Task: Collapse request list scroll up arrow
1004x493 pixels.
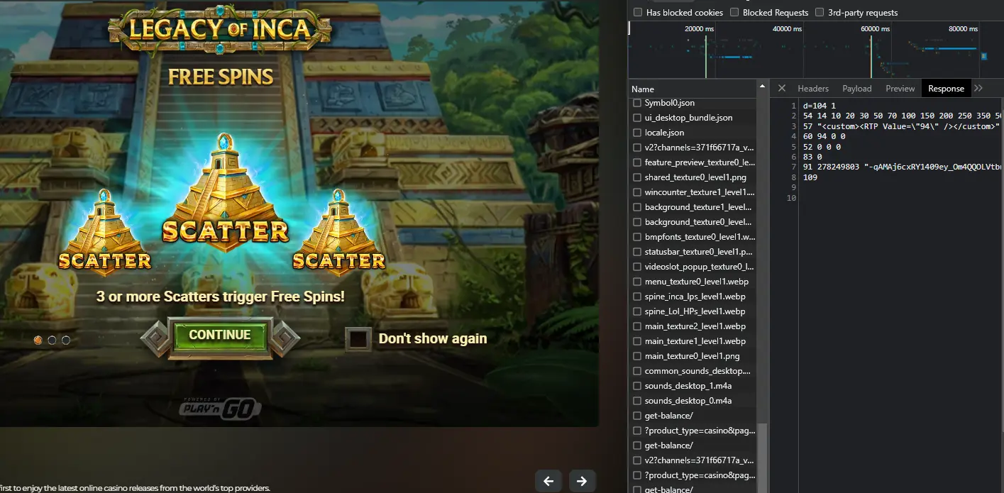Action: [763, 86]
